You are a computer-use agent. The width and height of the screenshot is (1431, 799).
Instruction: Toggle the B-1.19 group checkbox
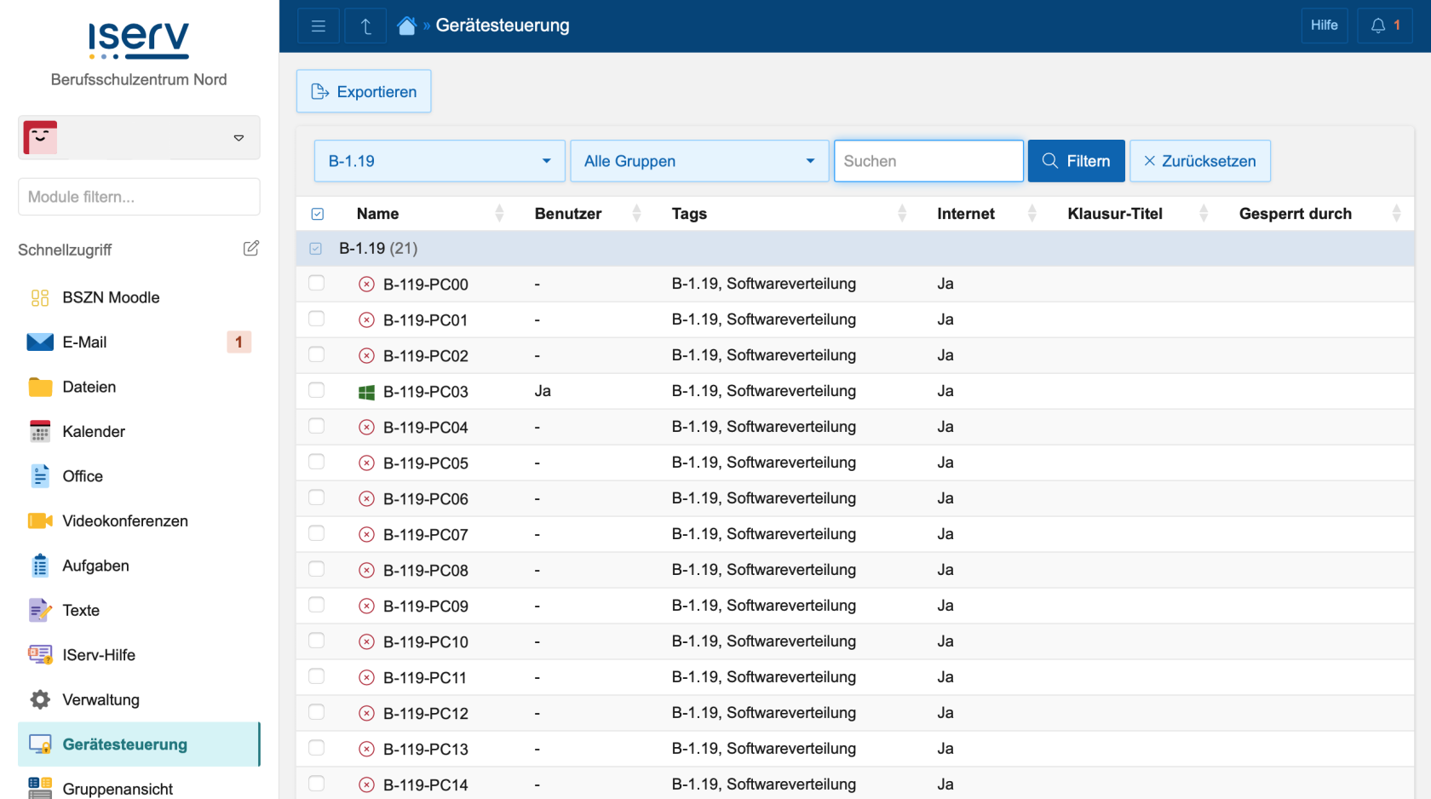tap(316, 249)
